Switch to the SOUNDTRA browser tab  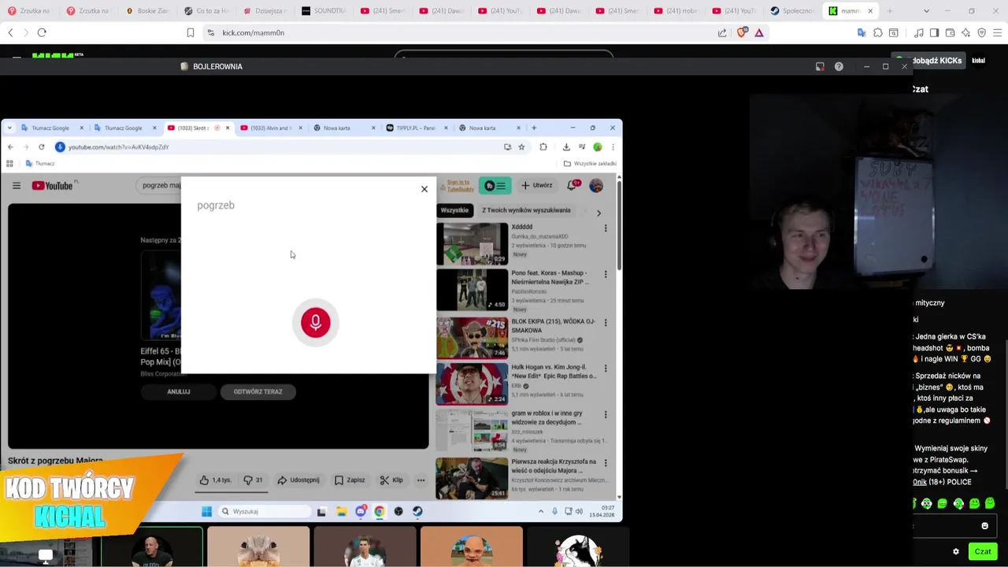324,11
